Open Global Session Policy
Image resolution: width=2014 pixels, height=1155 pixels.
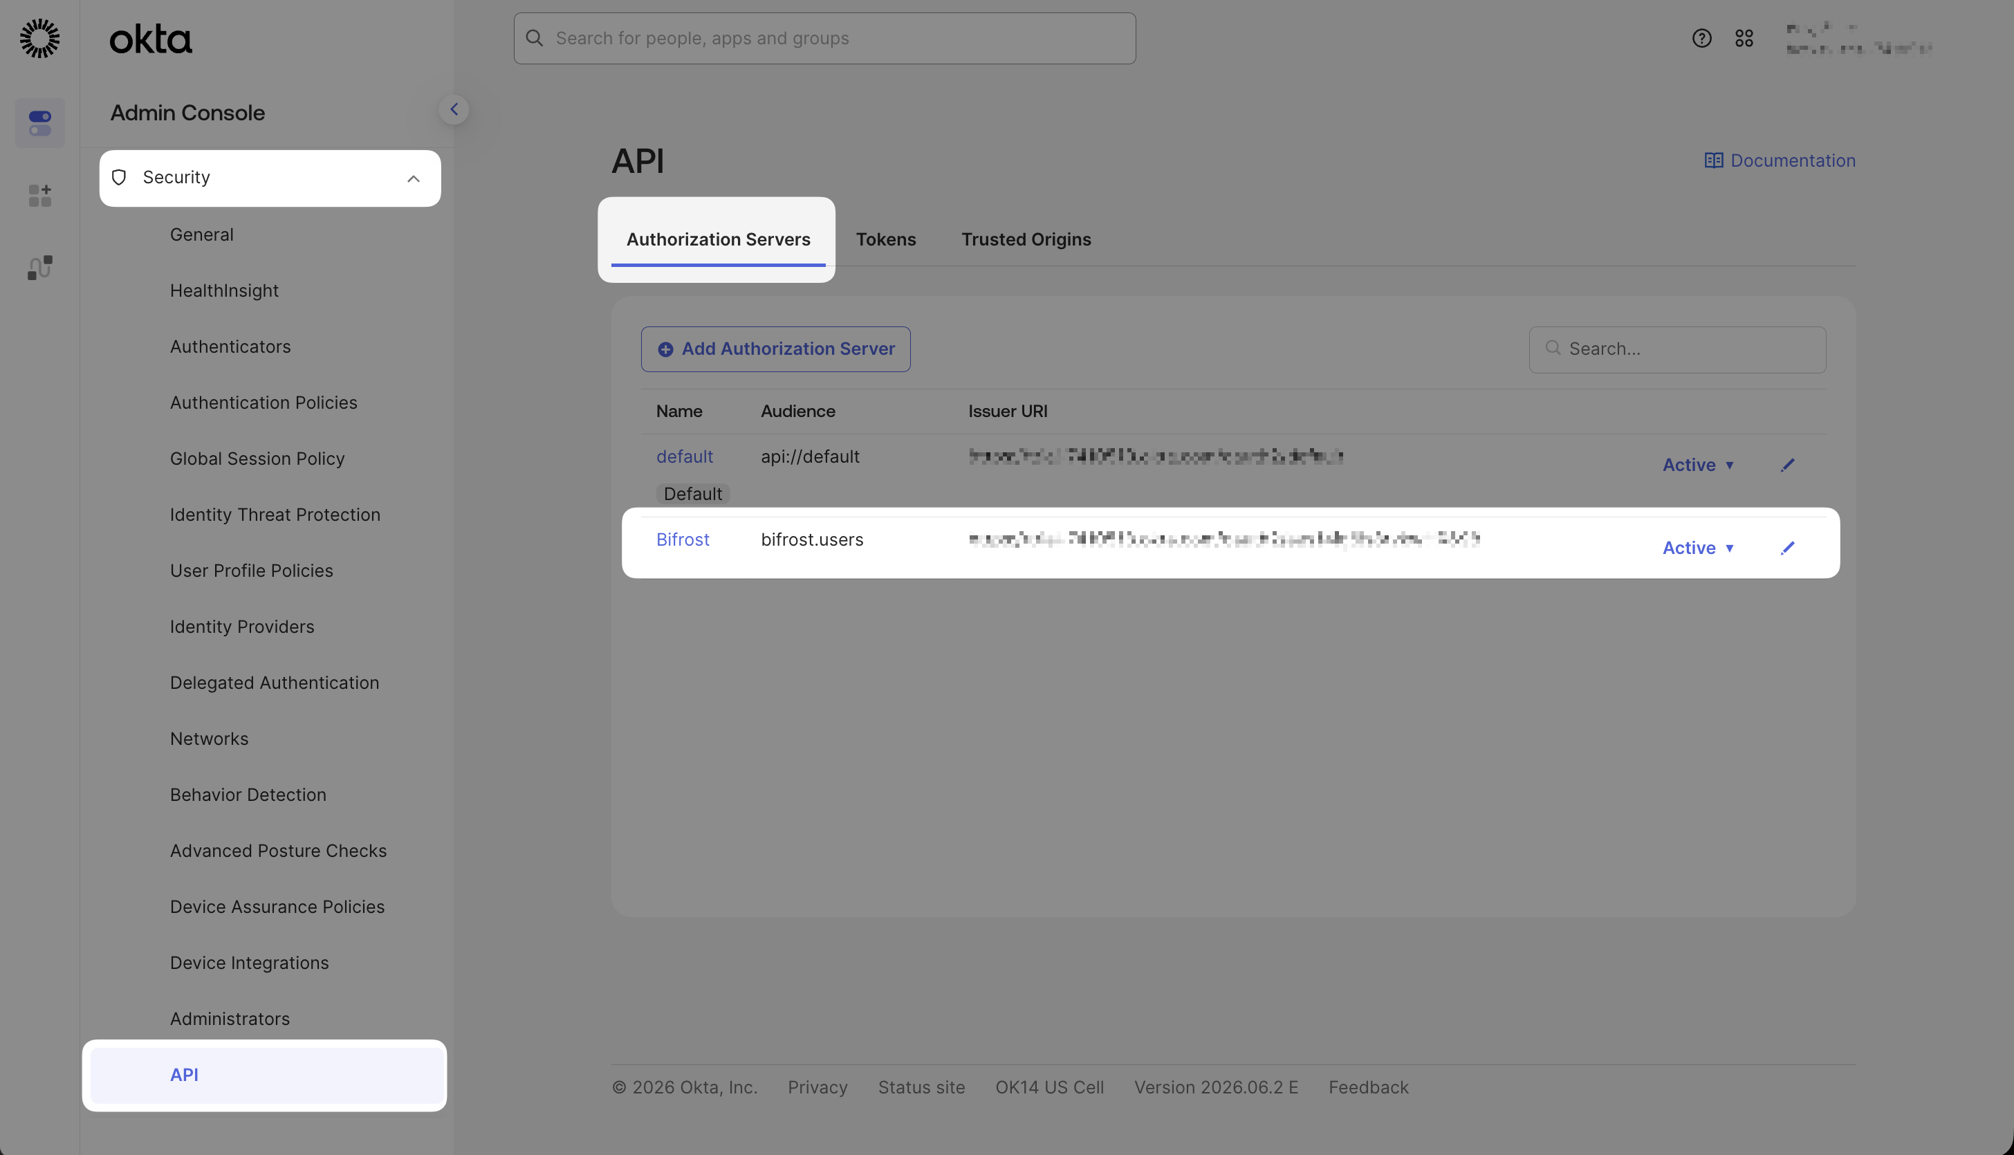tap(257, 459)
